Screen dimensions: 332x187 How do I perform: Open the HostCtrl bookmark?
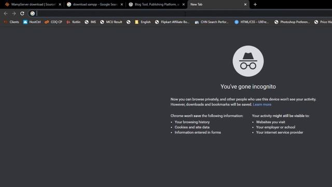[32, 22]
